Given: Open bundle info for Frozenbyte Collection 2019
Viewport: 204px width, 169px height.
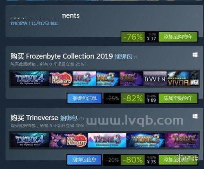Looking at the screenshot, I should click(x=84, y=98).
